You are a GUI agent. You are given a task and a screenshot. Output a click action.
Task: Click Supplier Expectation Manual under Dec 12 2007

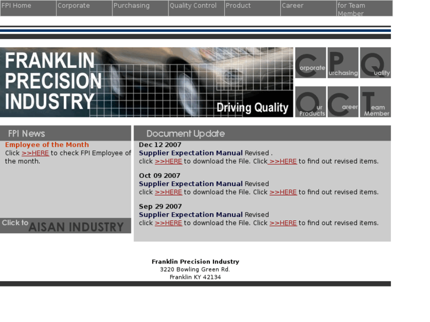pyautogui.click(x=191, y=153)
